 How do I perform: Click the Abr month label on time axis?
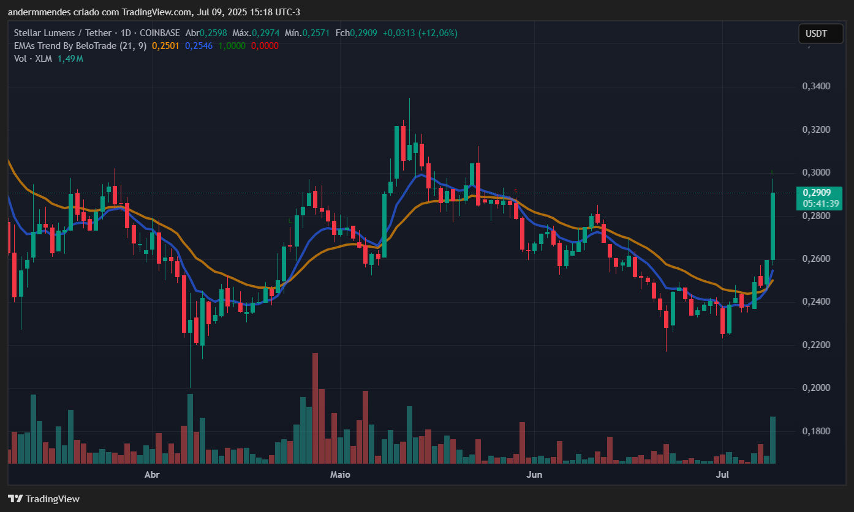pos(152,475)
